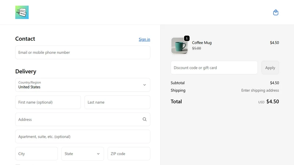Click the store logo with price tags
The height and width of the screenshot is (165, 294).
click(22, 12)
